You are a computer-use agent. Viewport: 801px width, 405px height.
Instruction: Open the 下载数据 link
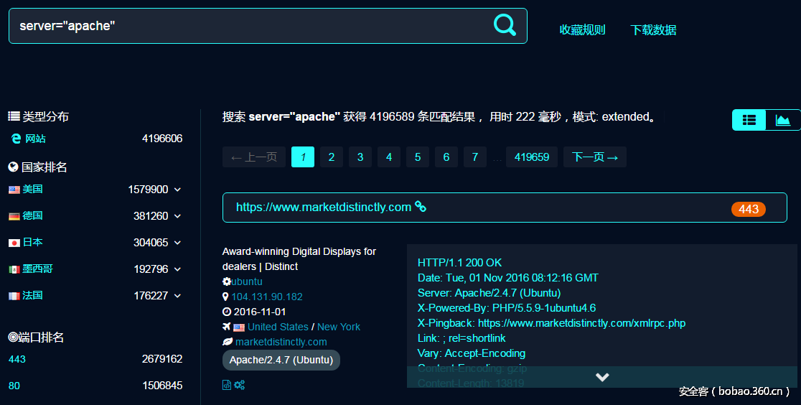(x=653, y=30)
